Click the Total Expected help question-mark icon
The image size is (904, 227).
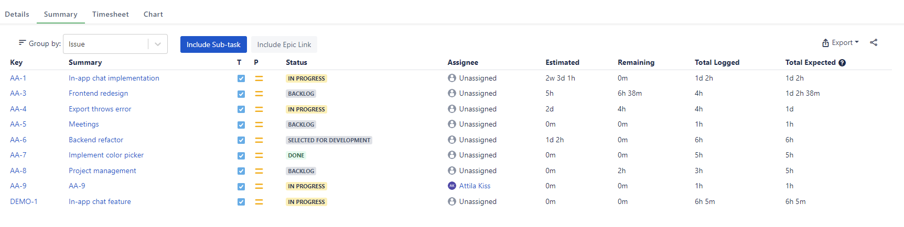pos(842,63)
